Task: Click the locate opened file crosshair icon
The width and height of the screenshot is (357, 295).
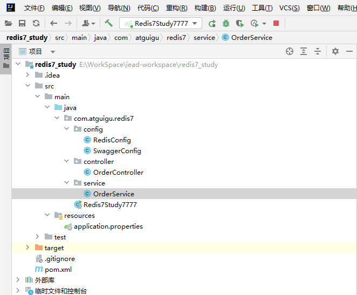Action: pos(290,51)
